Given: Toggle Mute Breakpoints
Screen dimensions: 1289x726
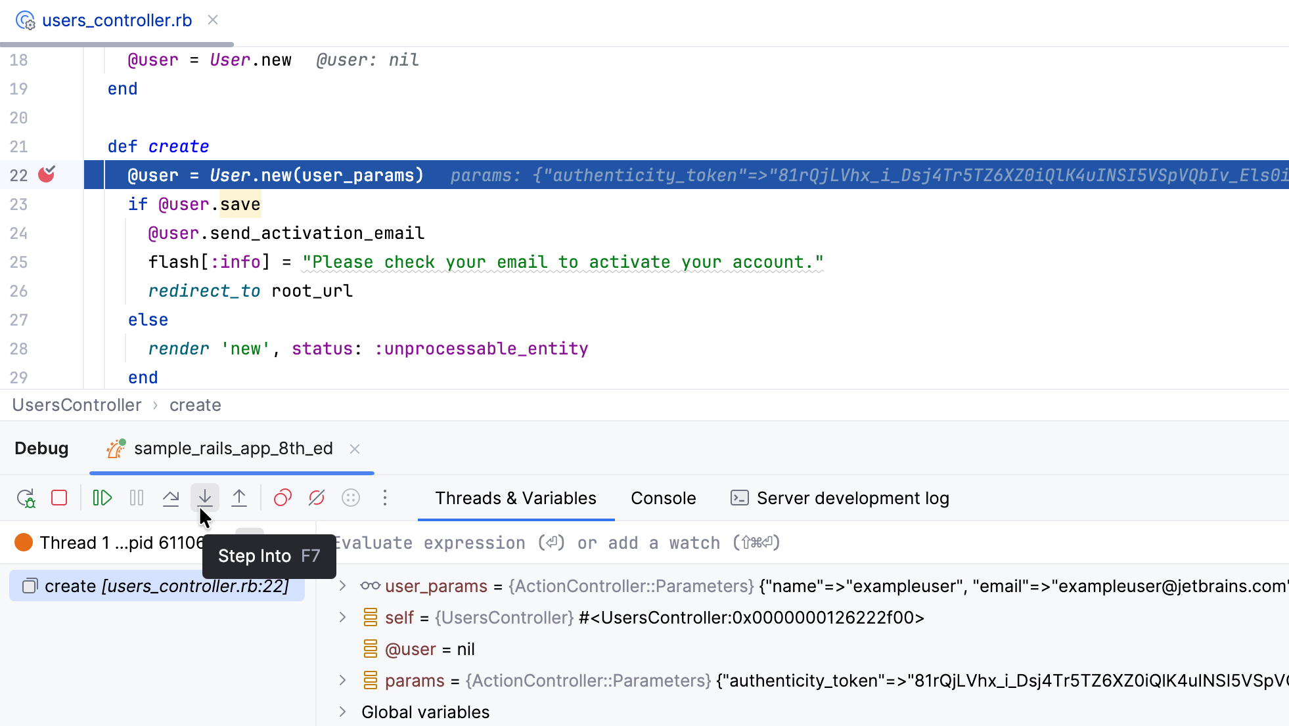Looking at the screenshot, I should [x=317, y=498].
